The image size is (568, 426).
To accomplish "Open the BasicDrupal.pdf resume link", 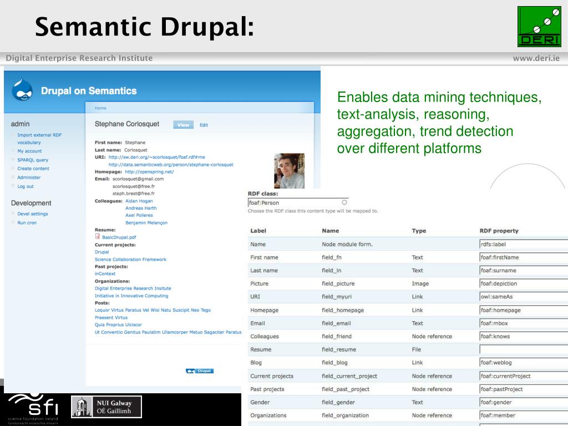I will click(119, 237).
